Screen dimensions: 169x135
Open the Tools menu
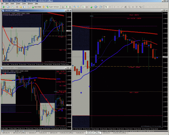(24, 4)
